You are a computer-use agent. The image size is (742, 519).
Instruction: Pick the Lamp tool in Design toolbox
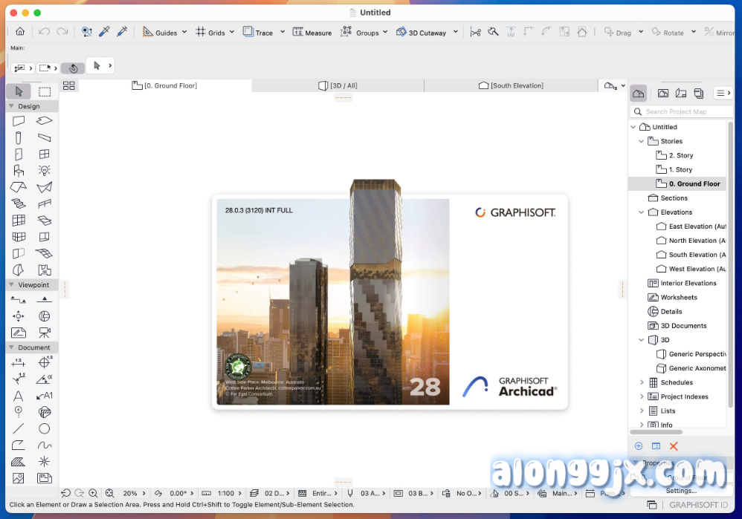click(x=45, y=170)
